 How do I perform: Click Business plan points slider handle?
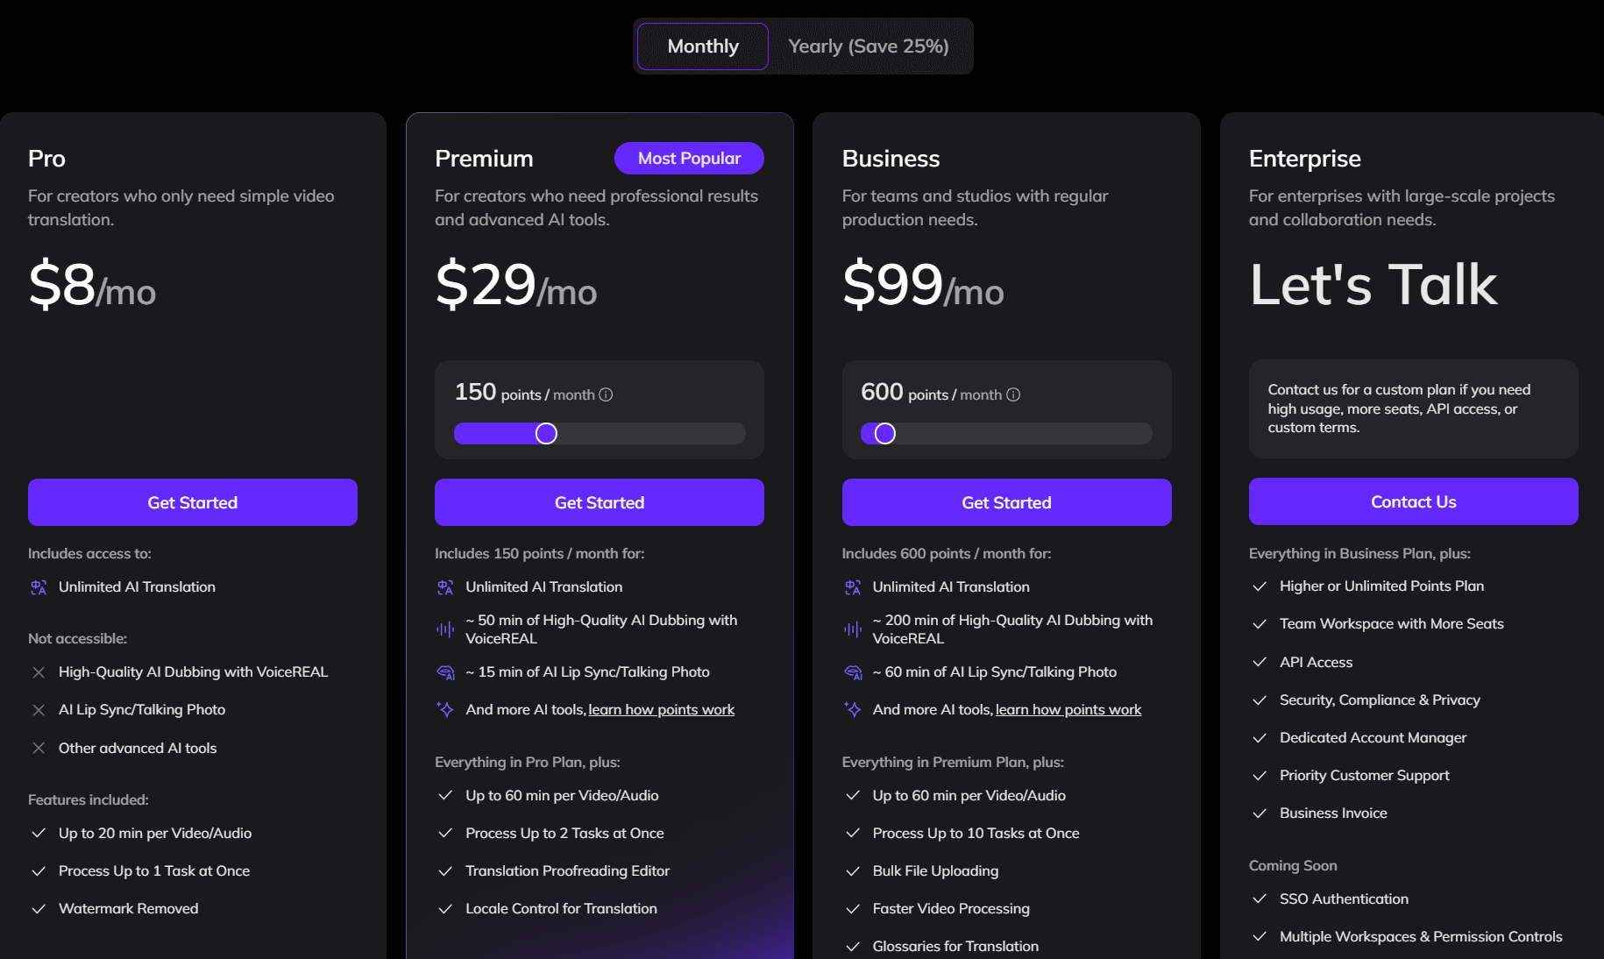click(885, 434)
